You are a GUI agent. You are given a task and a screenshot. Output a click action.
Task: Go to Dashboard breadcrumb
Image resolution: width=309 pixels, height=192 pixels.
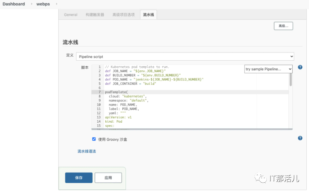14,4
